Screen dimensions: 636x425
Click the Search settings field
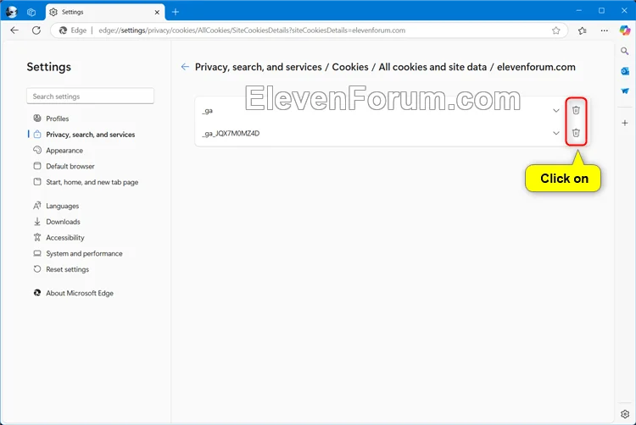90,97
